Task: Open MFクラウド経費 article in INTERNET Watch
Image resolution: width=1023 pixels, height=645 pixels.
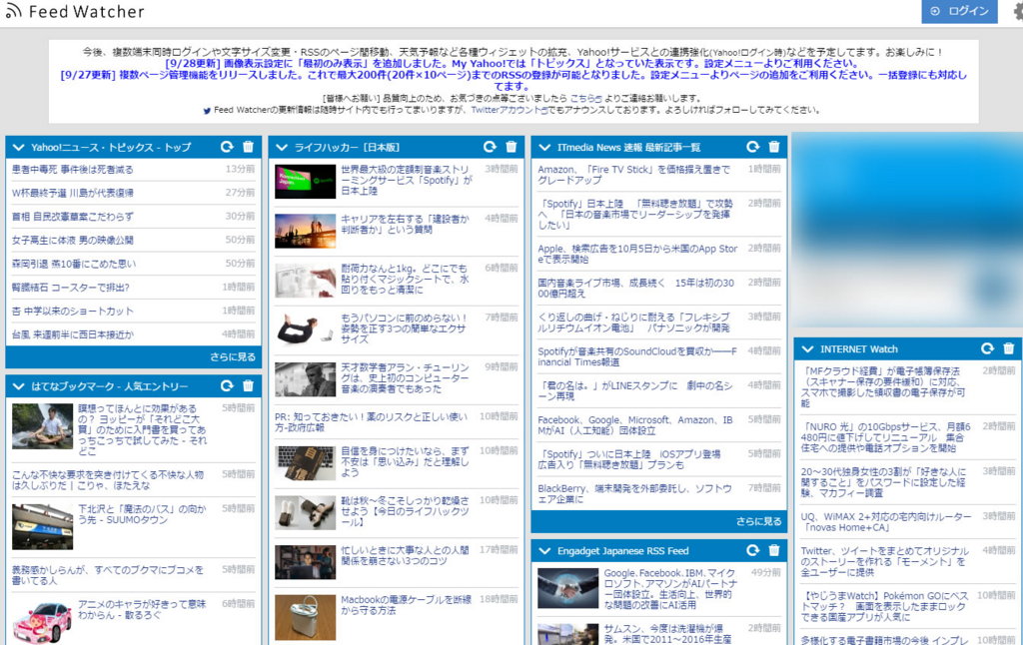Action: 883,386
